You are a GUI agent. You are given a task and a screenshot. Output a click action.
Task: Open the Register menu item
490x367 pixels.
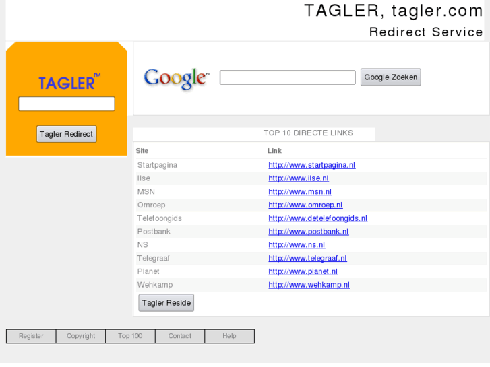click(x=31, y=336)
